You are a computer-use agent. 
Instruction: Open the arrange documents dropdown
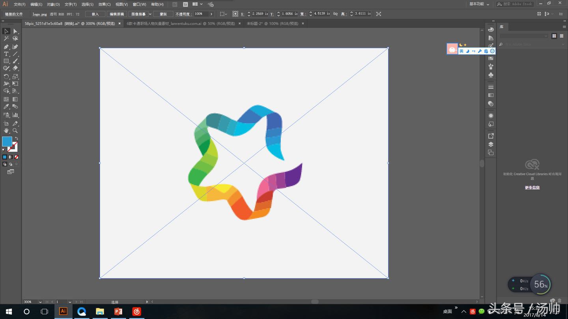pyautogui.click(x=197, y=4)
